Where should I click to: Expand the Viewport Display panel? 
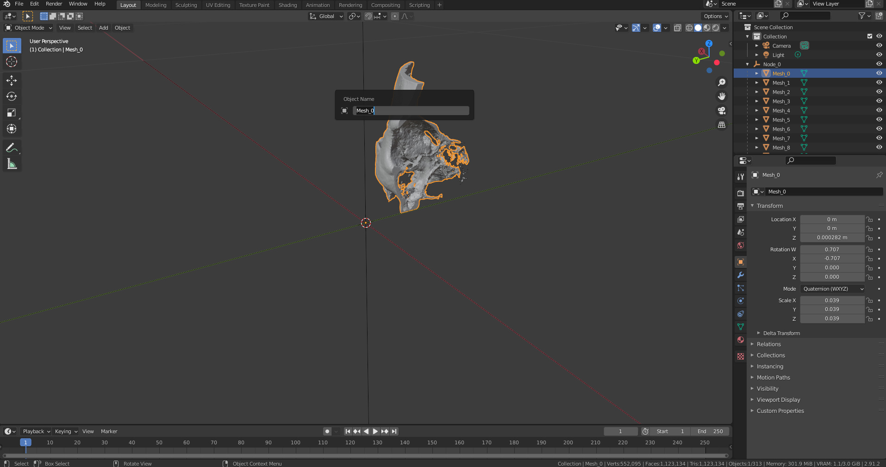tap(778, 400)
